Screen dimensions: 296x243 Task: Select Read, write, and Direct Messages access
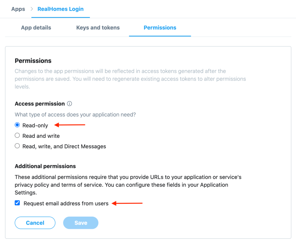[x=17, y=146]
